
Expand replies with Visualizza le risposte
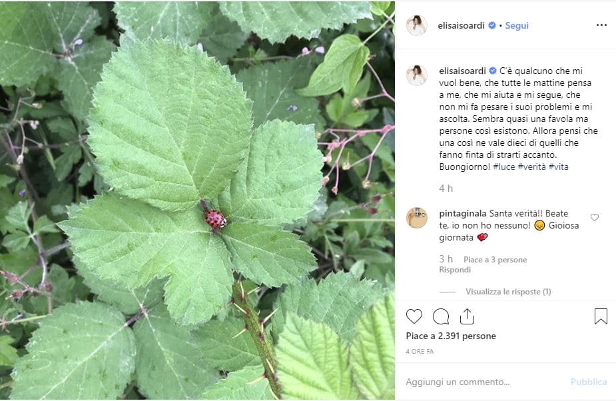point(507,292)
